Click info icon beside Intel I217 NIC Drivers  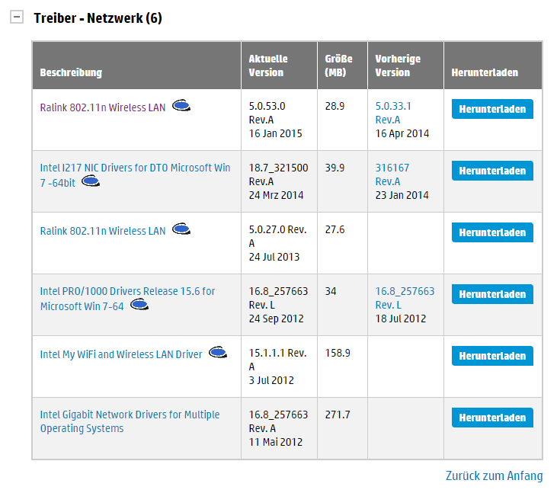point(91,181)
